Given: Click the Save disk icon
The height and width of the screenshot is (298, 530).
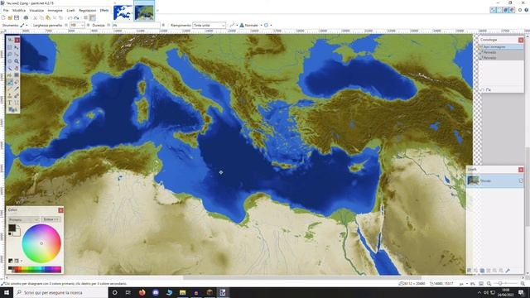Looking at the screenshot, I should coord(17,18).
